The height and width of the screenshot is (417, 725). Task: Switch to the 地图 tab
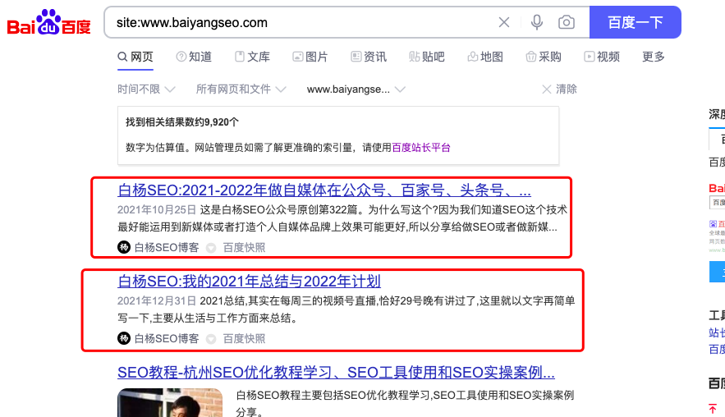coord(485,57)
